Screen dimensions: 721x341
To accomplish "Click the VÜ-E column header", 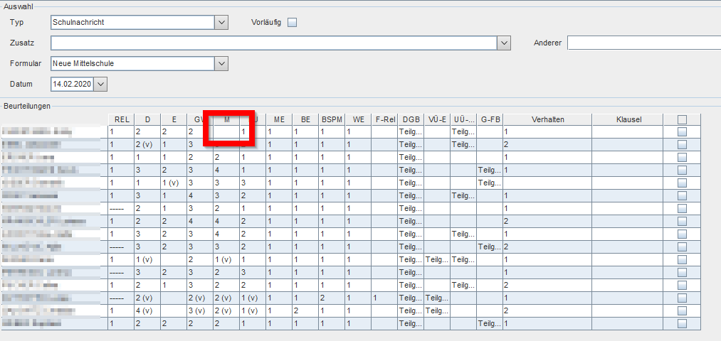I will pos(437,120).
